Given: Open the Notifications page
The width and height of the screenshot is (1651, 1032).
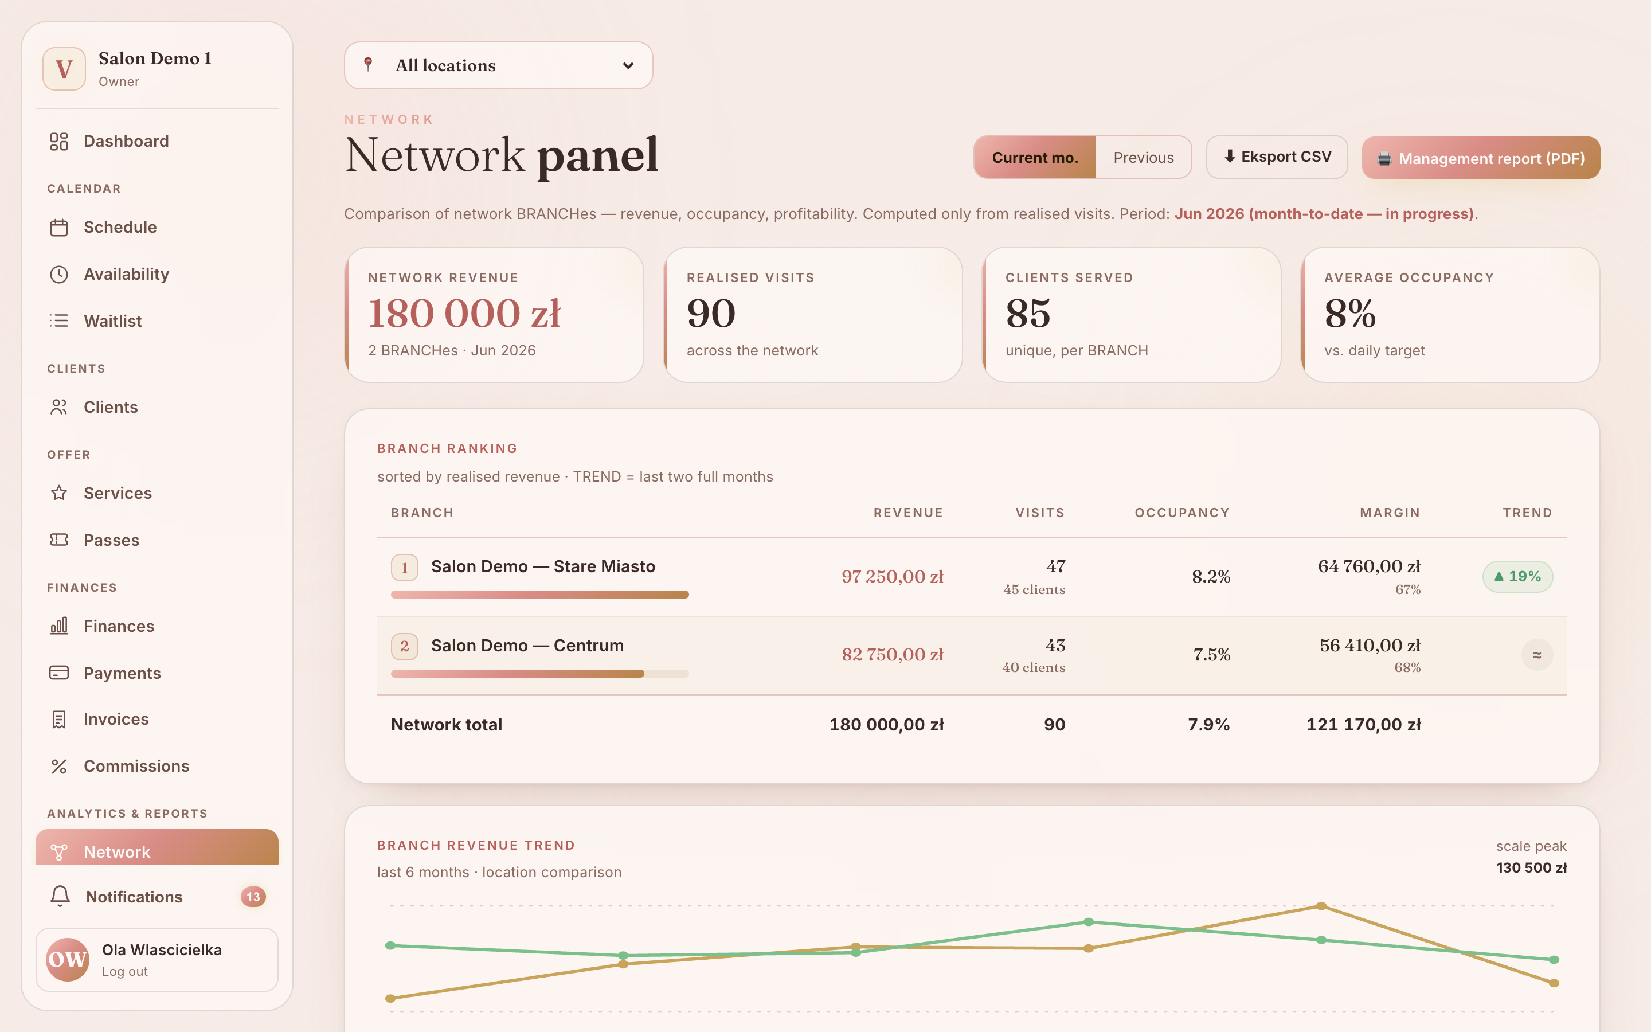Looking at the screenshot, I should pos(157,896).
